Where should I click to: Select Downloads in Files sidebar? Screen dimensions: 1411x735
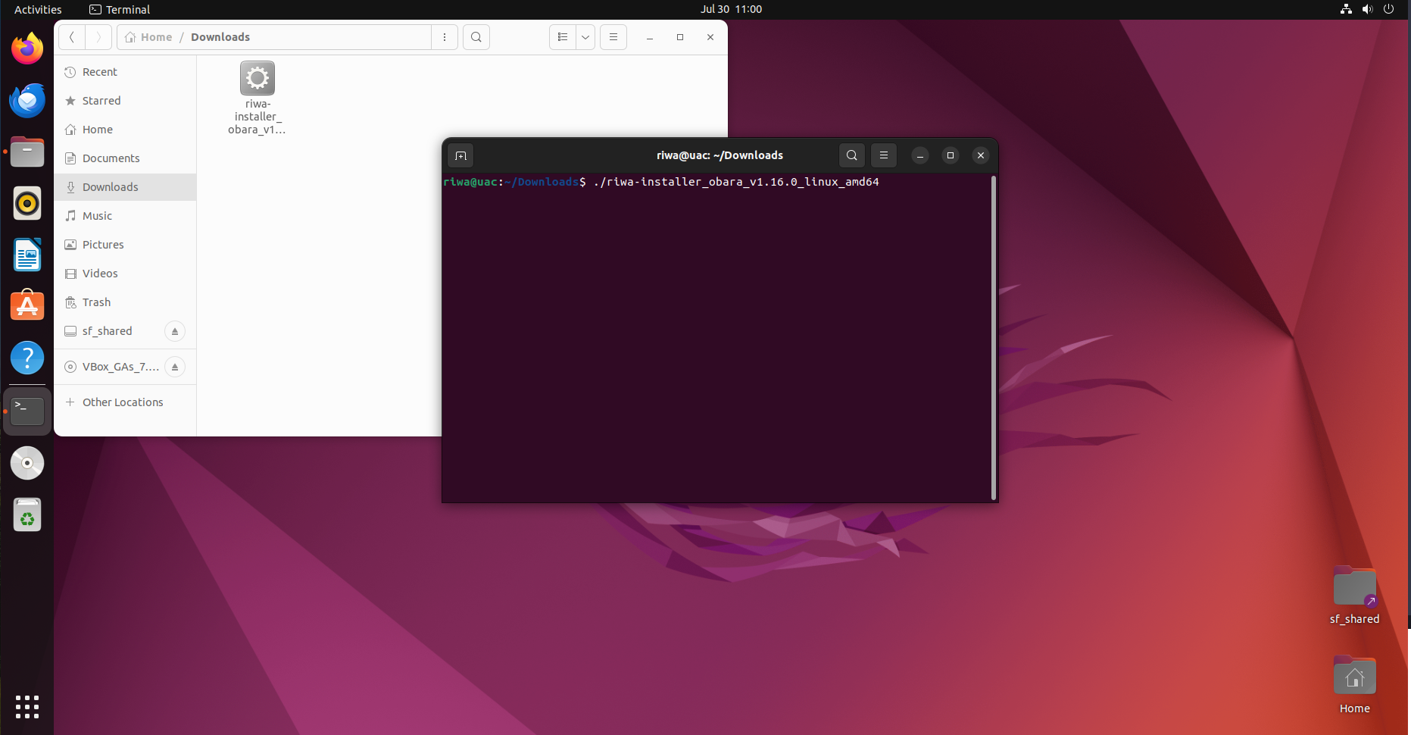pyautogui.click(x=125, y=187)
